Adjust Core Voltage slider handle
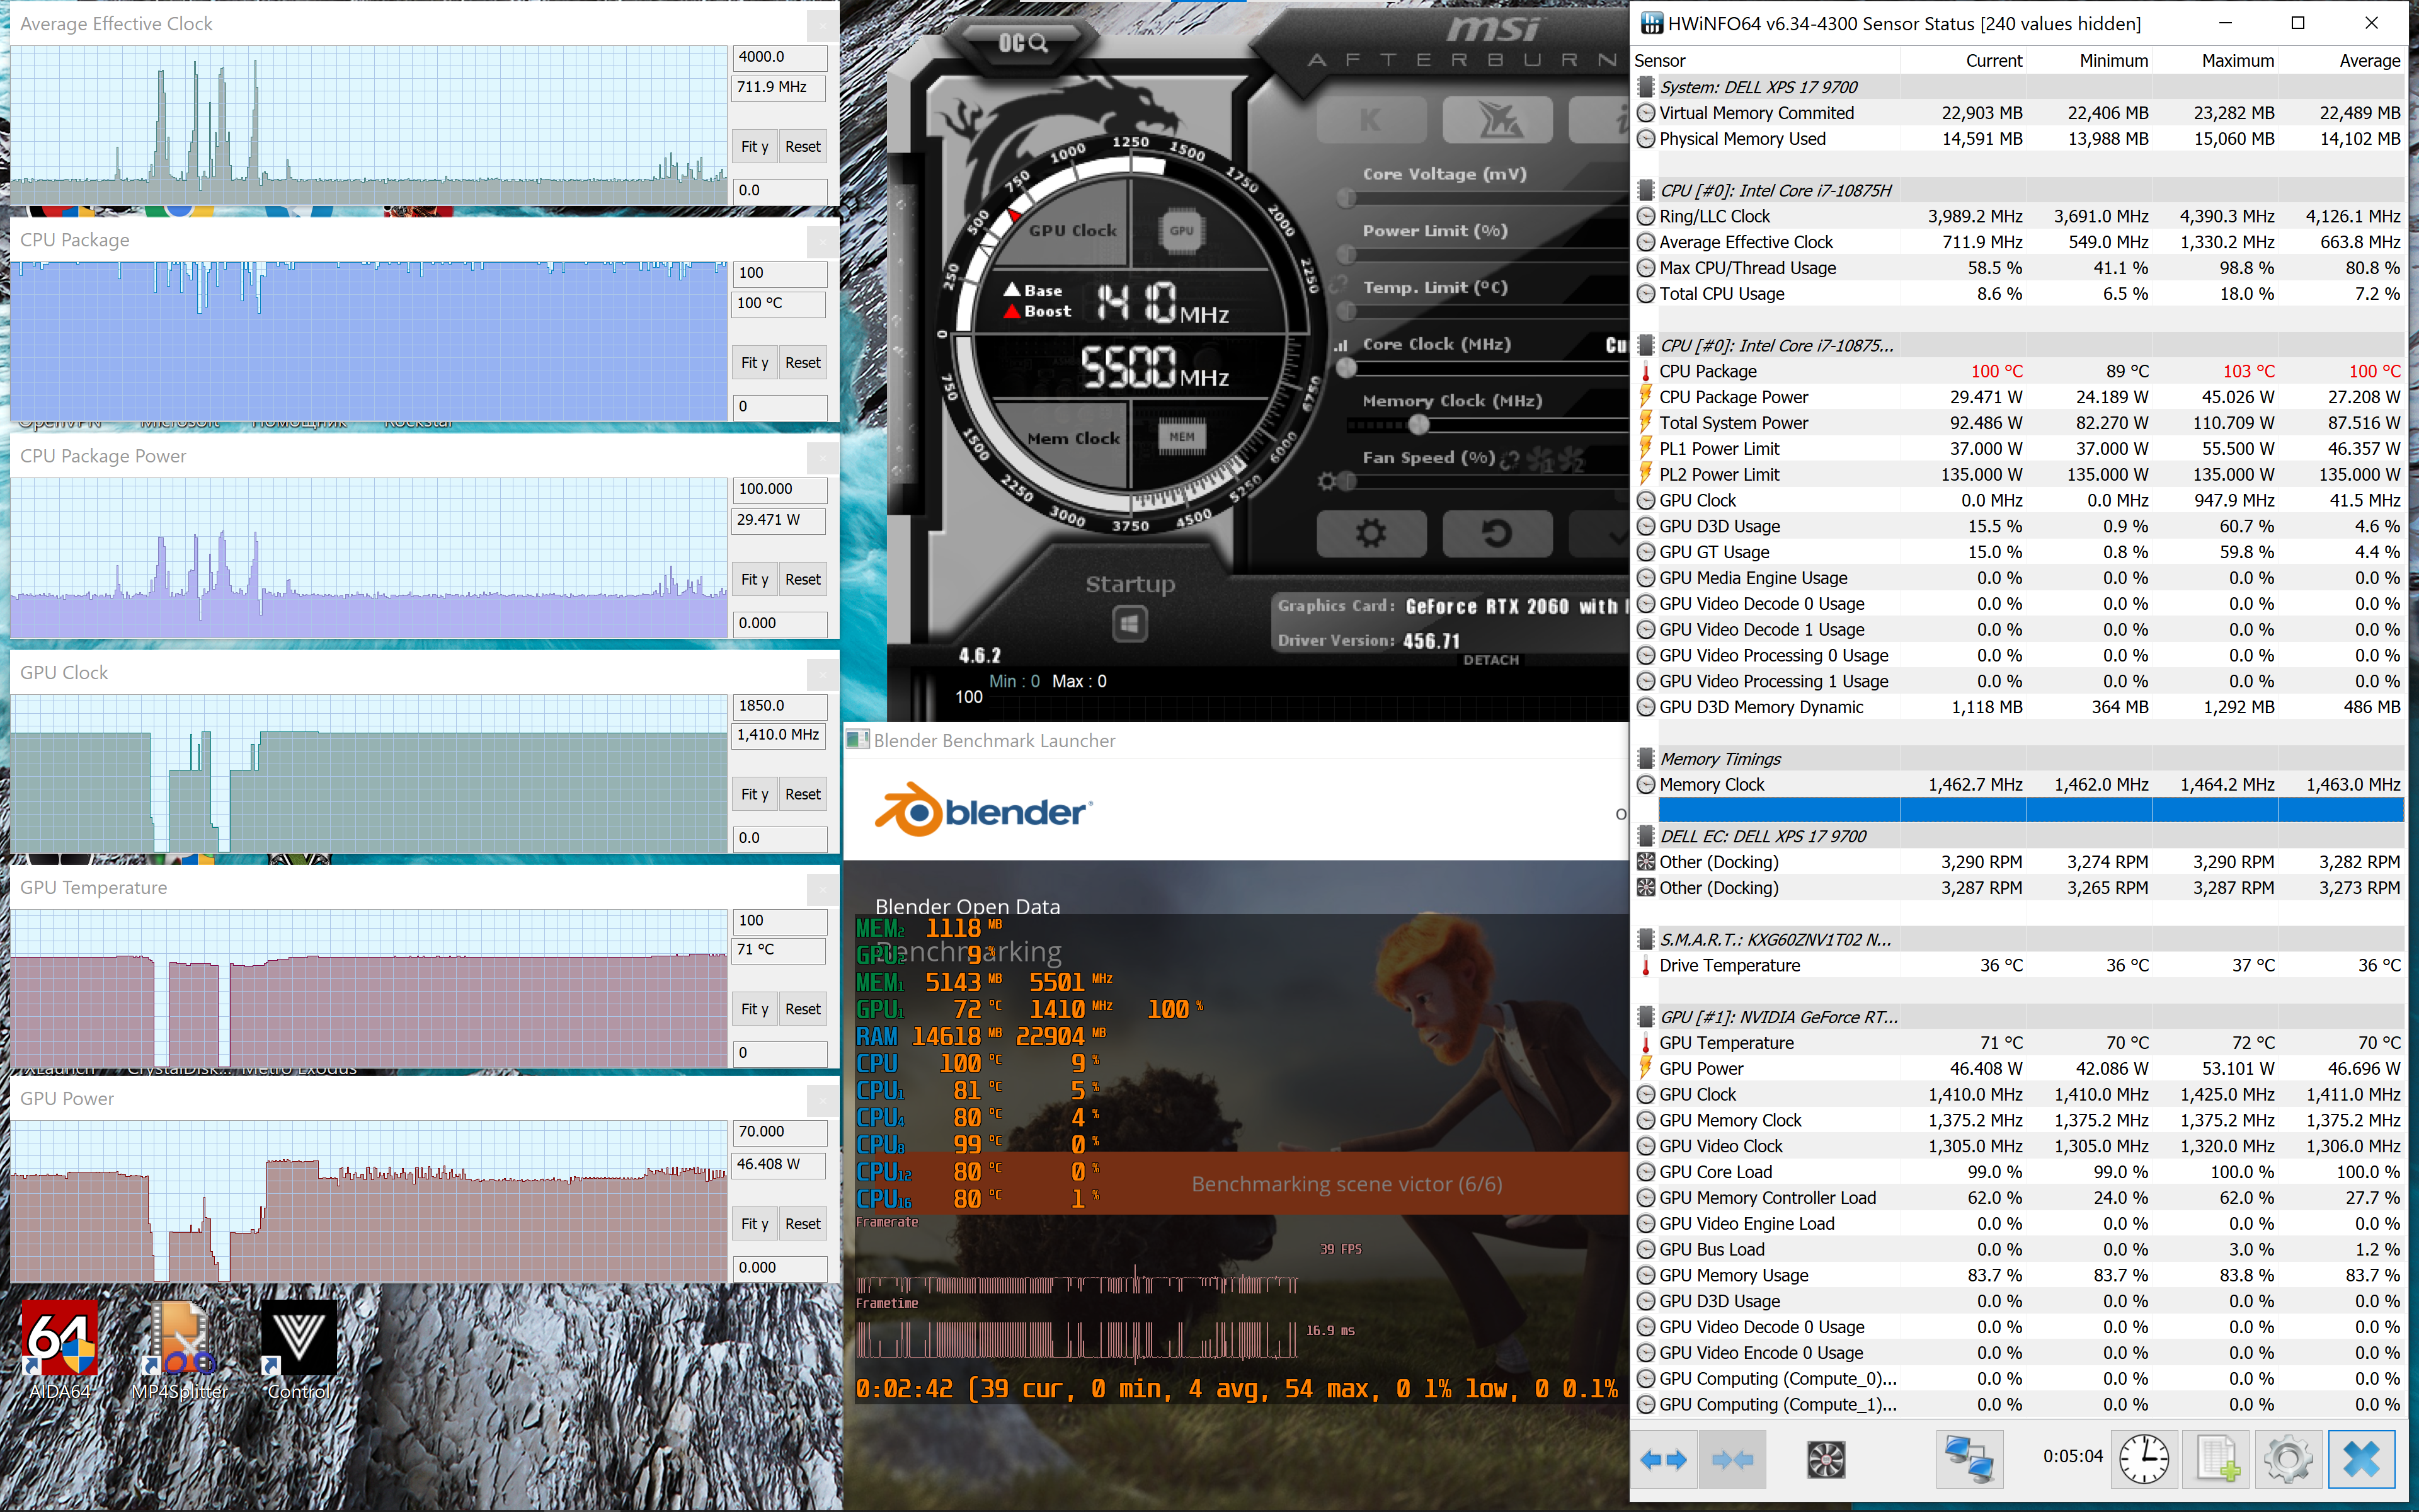This screenshot has height=1512, width=2419. tap(1346, 198)
